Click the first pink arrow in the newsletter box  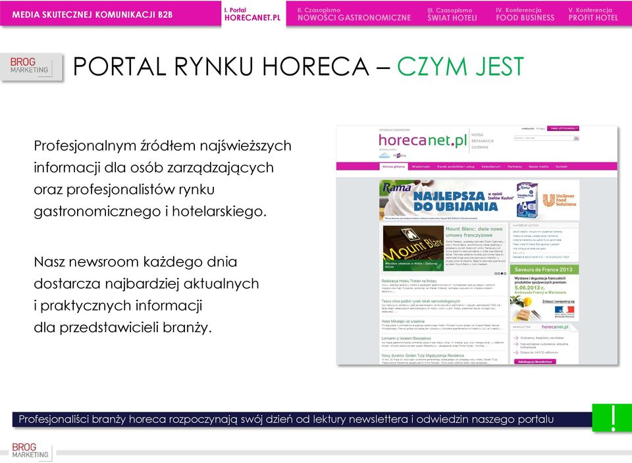pyautogui.click(x=516, y=338)
